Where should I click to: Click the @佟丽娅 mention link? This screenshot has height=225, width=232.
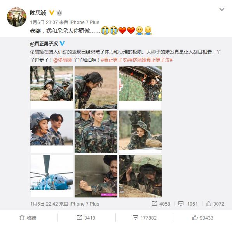point(63,60)
